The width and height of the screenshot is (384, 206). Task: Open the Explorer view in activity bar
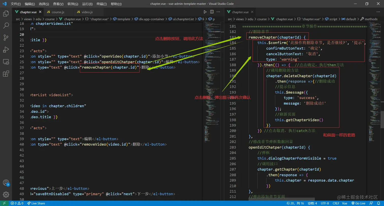click(6, 13)
